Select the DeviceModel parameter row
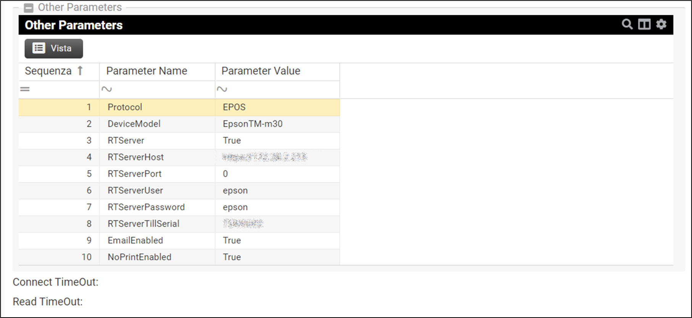This screenshot has width=692, height=318. pyautogui.click(x=134, y=124)
